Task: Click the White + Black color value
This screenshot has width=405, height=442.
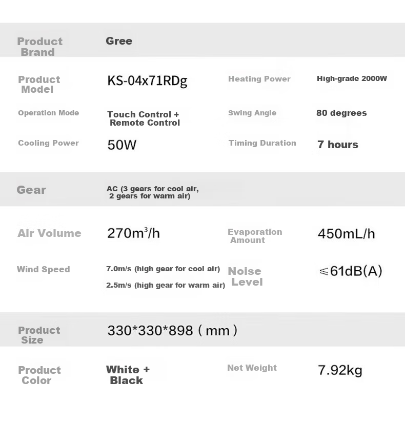Action: pos(128,375)
